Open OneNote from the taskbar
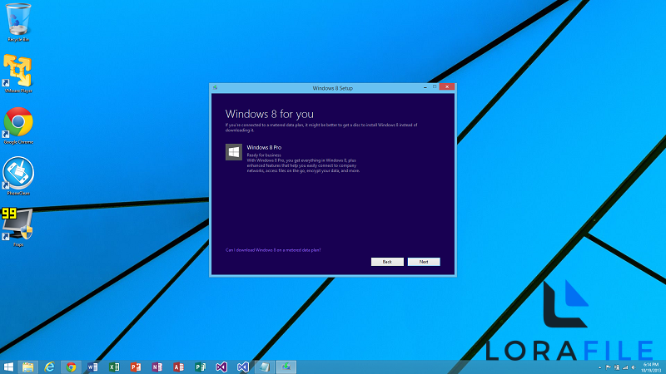Screen dimensions: 666x374 [157, 367]
